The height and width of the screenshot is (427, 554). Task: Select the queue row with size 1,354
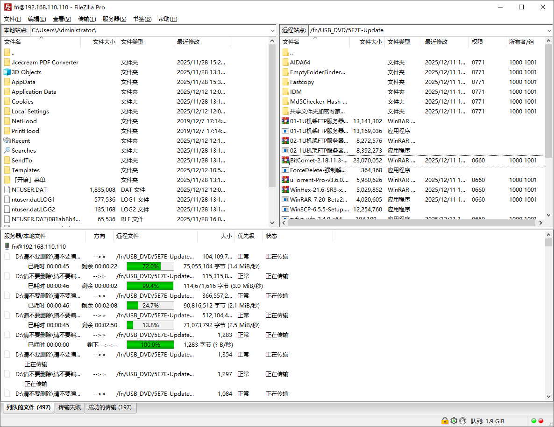coord(272,354)
